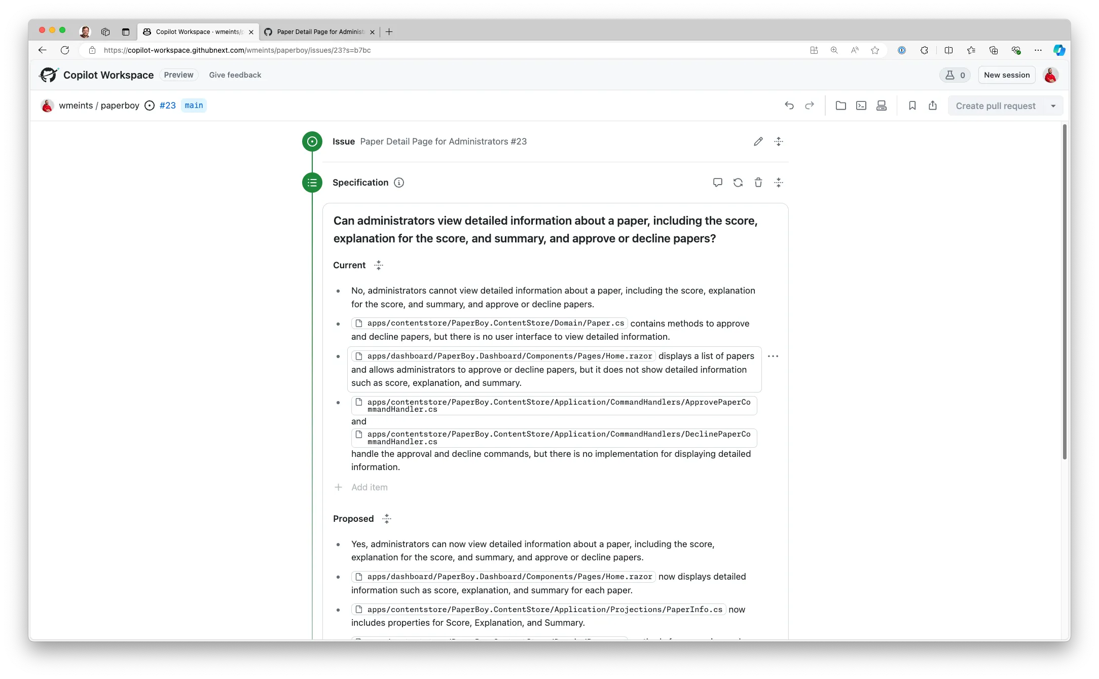The width and height of the screenshot is (1099, 679).
Task: Click the expand icon on specification panel
Action: click(778, 182)
